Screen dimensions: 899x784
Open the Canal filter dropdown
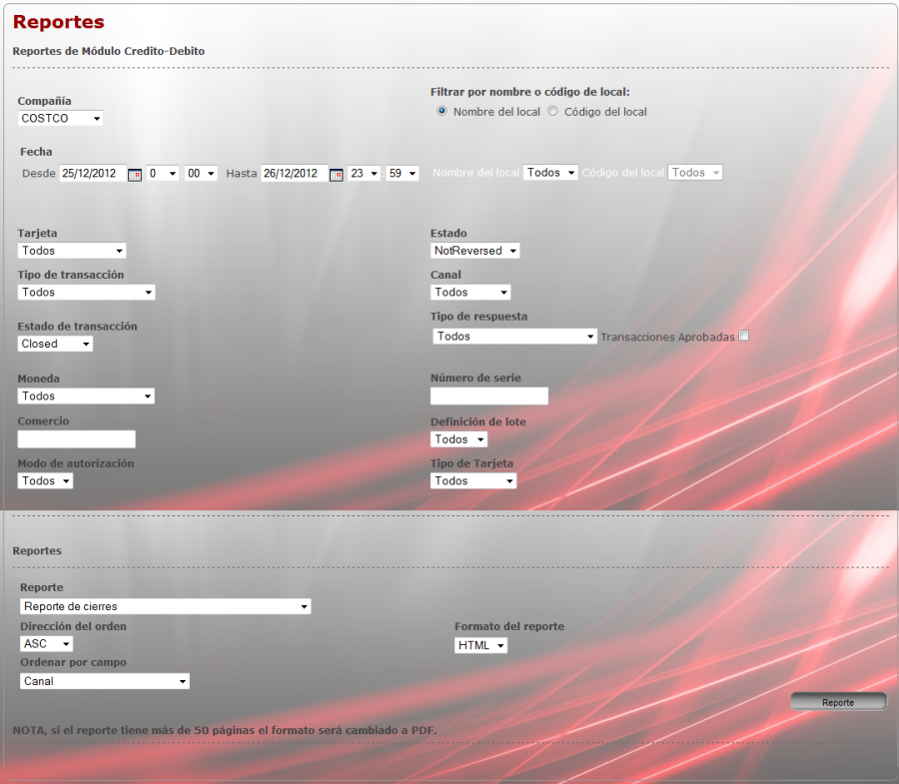pyautogui.click(x=470, y=293)
